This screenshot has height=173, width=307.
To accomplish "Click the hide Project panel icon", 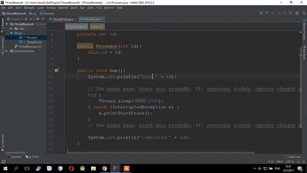I will (x=44, y=19).
